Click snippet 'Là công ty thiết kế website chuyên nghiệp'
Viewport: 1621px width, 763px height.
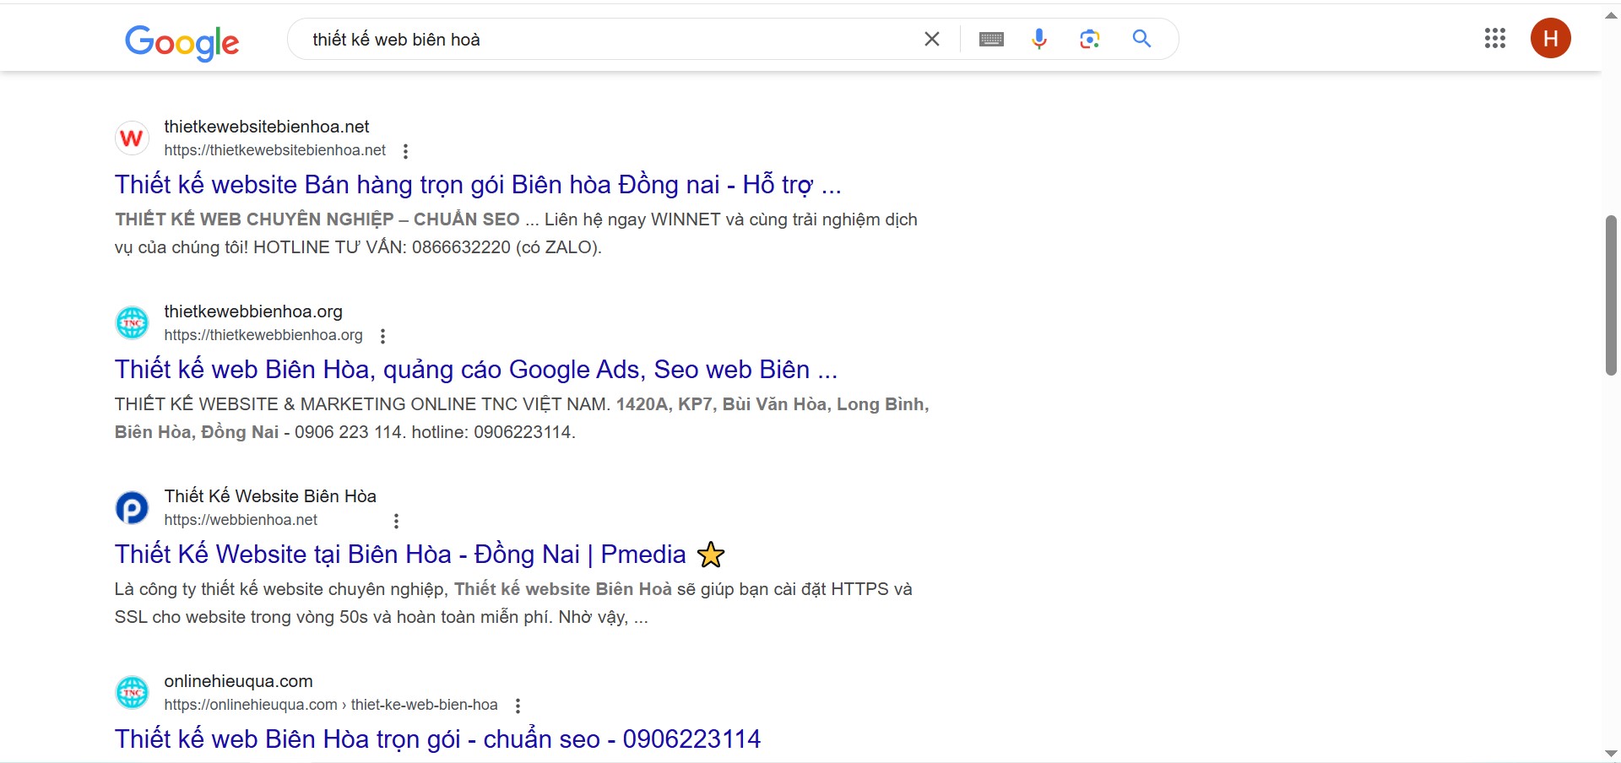pos(281,589)
